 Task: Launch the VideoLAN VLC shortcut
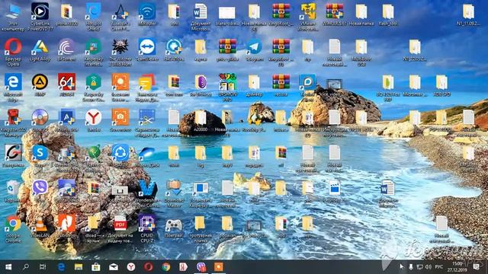click(40, 227)
